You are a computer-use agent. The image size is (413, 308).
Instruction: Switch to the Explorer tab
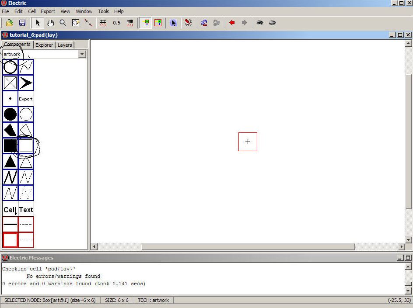point(44,45)
